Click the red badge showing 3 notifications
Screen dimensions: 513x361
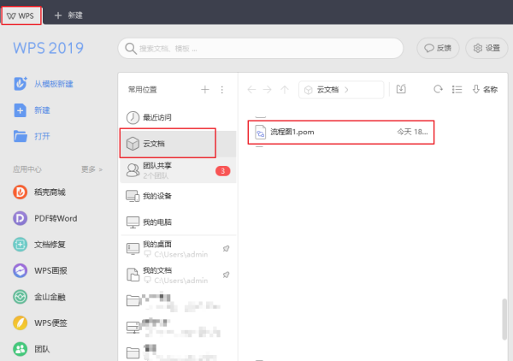[223, 171]
